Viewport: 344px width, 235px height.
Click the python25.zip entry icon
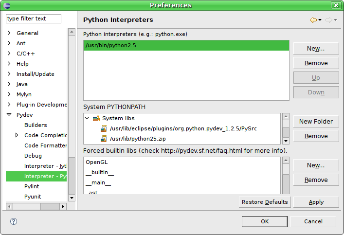pyautogui.click(x=104, y=139)
